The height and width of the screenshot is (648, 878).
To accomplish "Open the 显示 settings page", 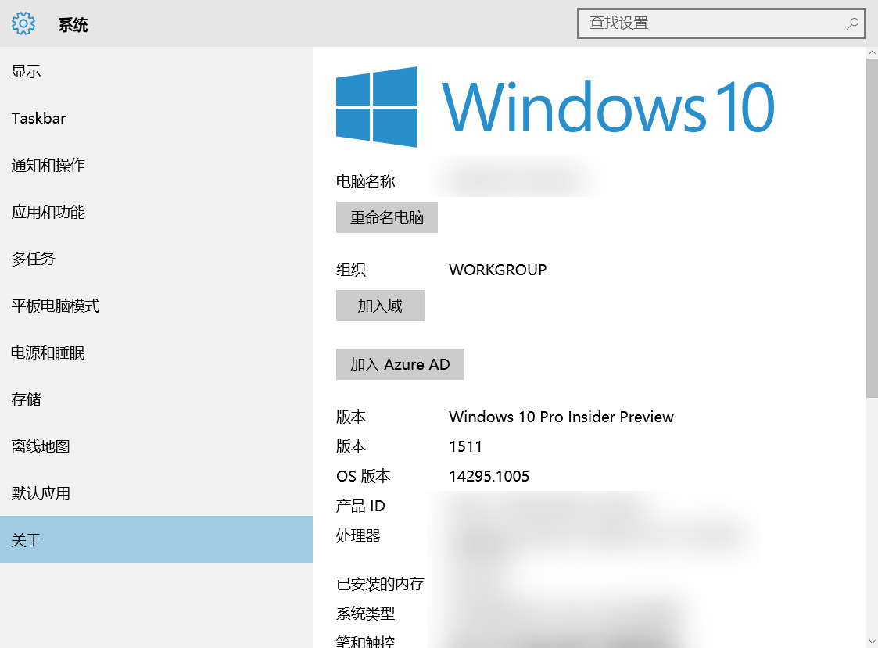I will coord(27,71).
